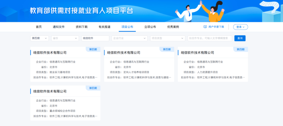Screen dimensions: 283x126
Task: Click the 第四期 badge on 就业实习基地项目 card
Action: pyautogui.click(x=93, y=49)
